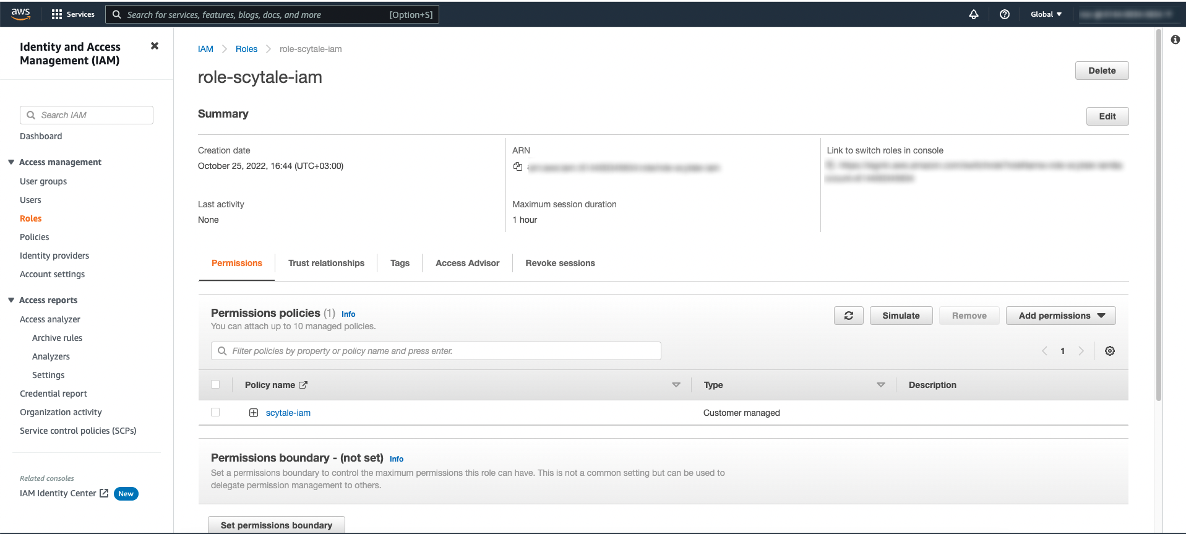Refresh the permissions policies list
1186x534 pixels.
click(x=849, y=316)
